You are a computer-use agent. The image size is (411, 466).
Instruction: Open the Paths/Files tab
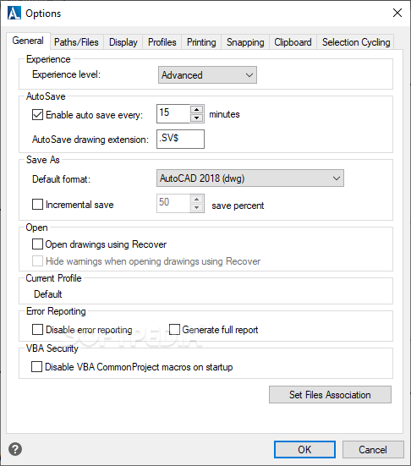click(x=76, y=42)
